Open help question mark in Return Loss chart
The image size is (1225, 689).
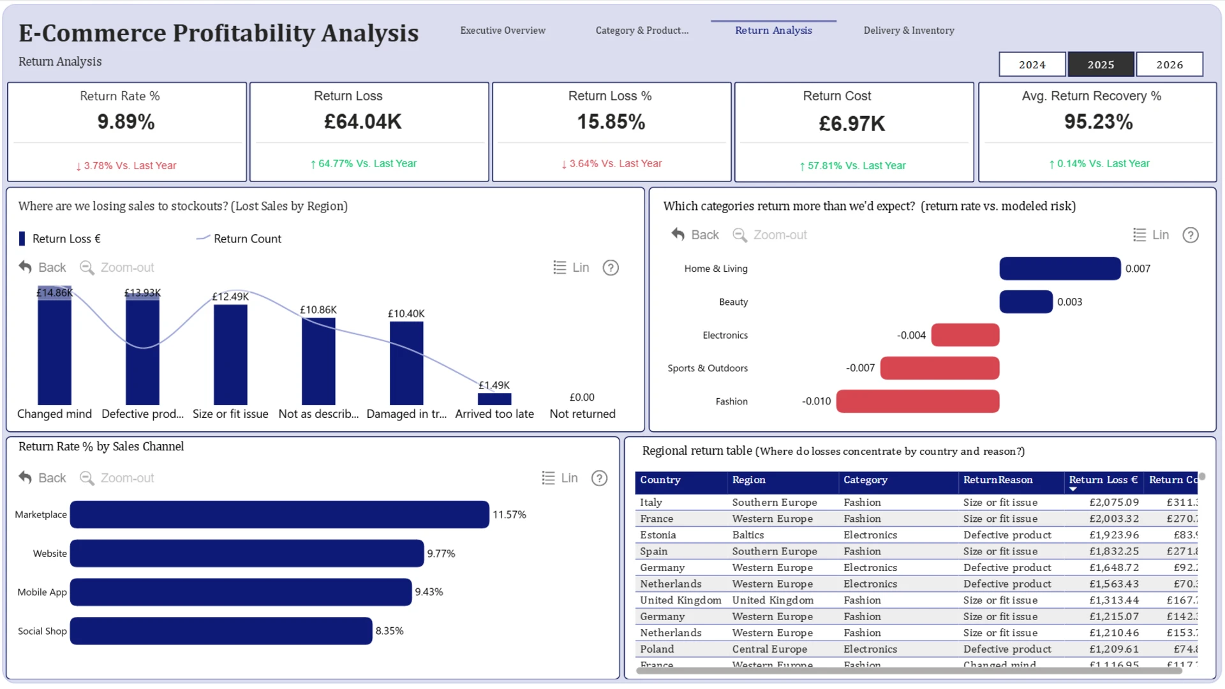[611, 268]
